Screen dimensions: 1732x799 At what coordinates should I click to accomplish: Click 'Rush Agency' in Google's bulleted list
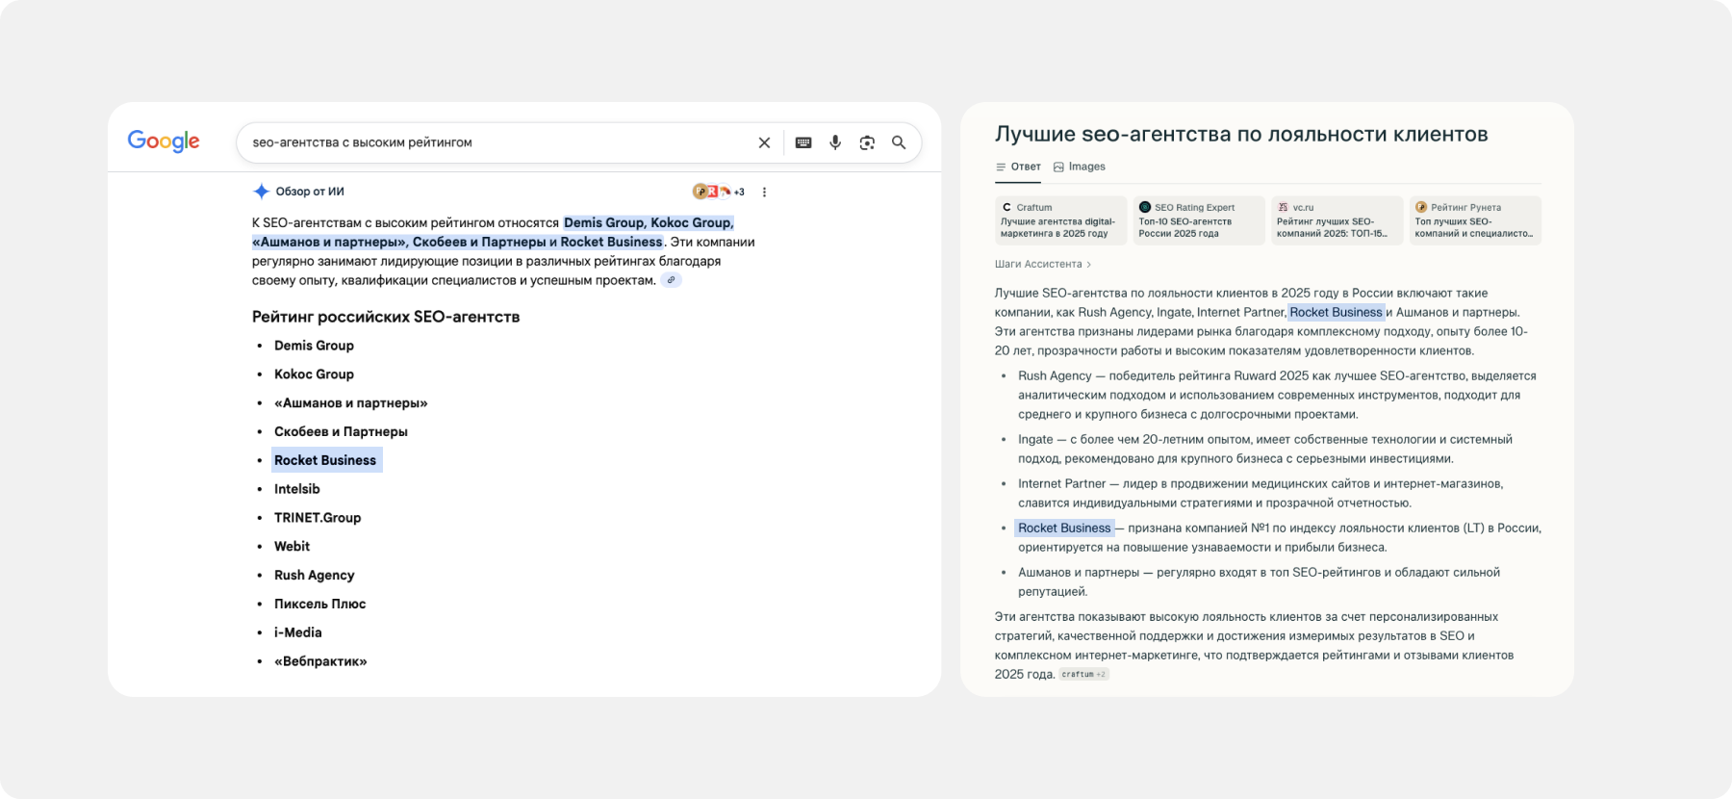(315, 576)
